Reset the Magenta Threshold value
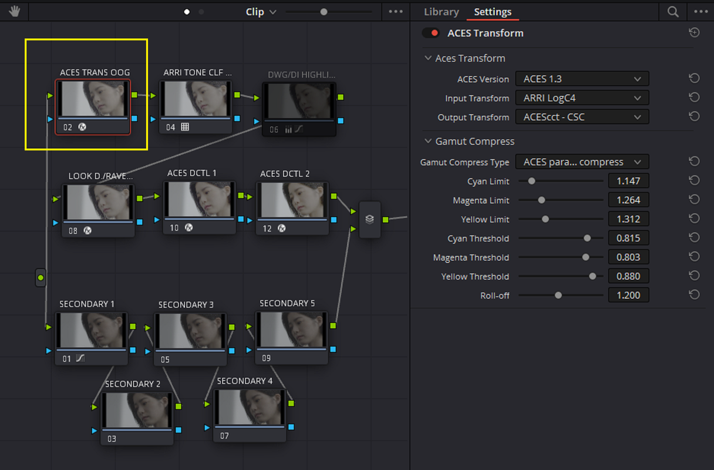Screen dimensions: 714x470 694,257
